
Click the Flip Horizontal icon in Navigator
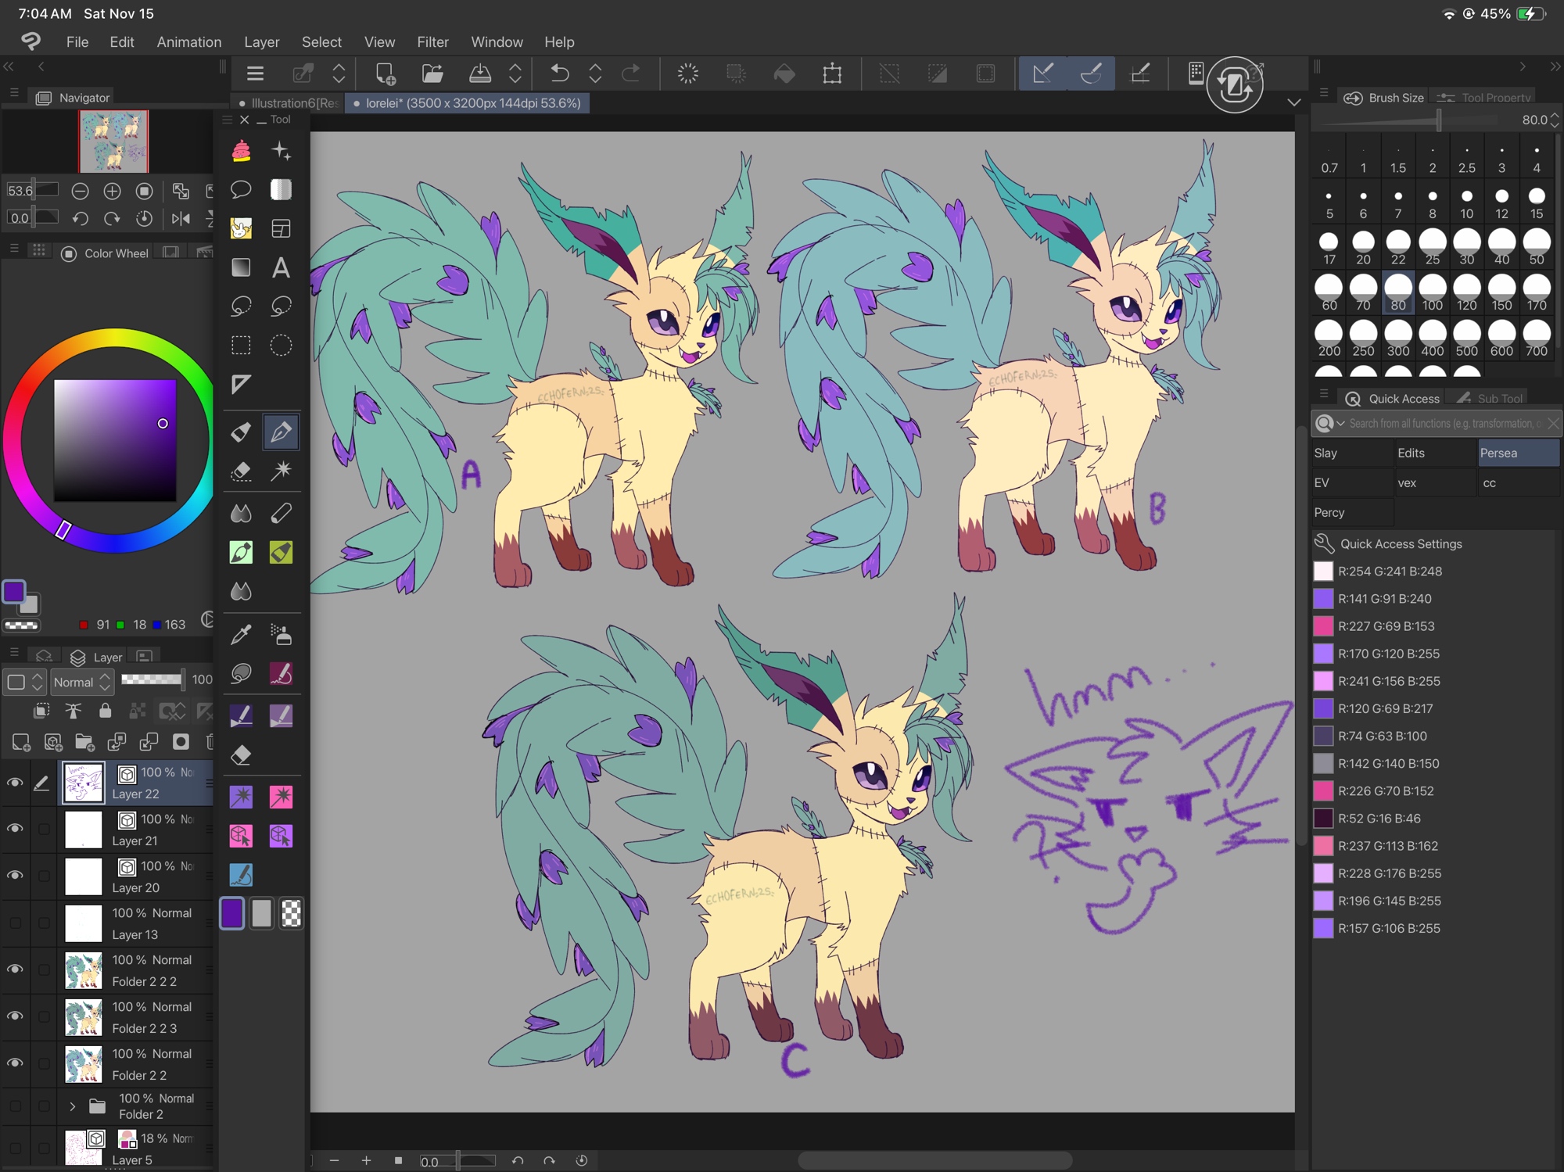click(x=181, y=219)
